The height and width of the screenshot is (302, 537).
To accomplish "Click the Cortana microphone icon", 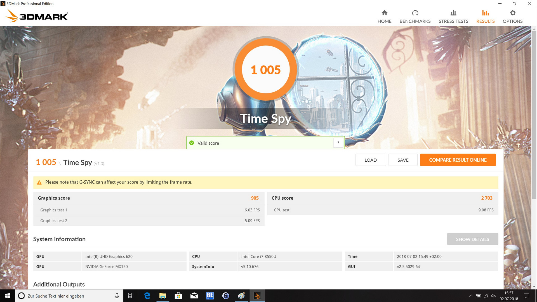I will (x=117, y=296).
